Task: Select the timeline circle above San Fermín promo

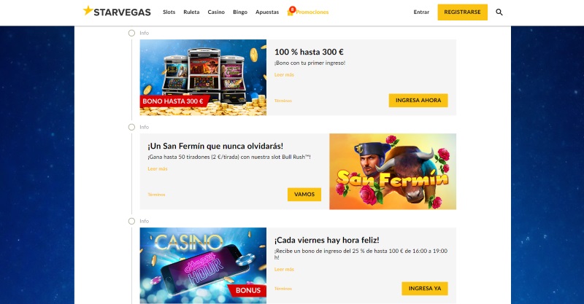Action: pos(131,128)
